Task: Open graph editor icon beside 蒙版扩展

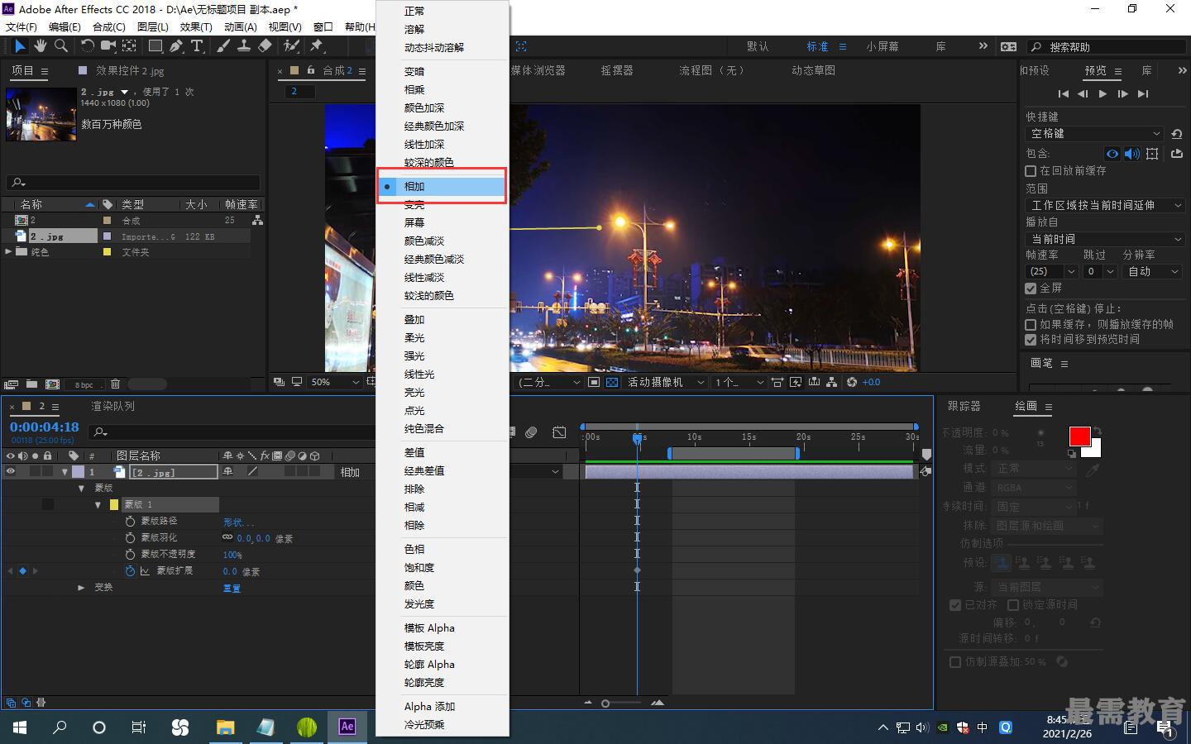Action: pyautogui.click(x=145, y=571)
